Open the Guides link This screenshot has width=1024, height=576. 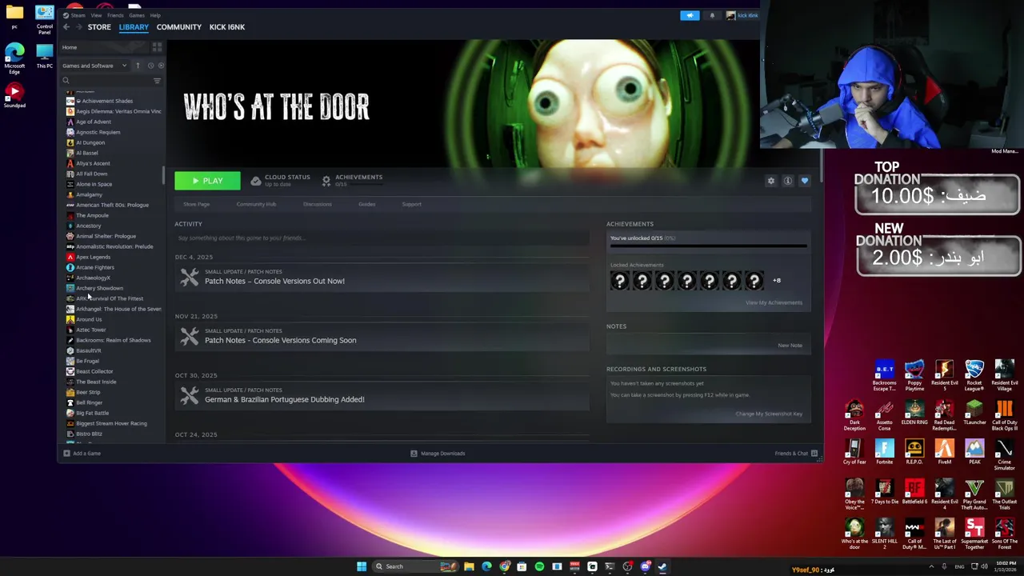[x=366, y=204]
